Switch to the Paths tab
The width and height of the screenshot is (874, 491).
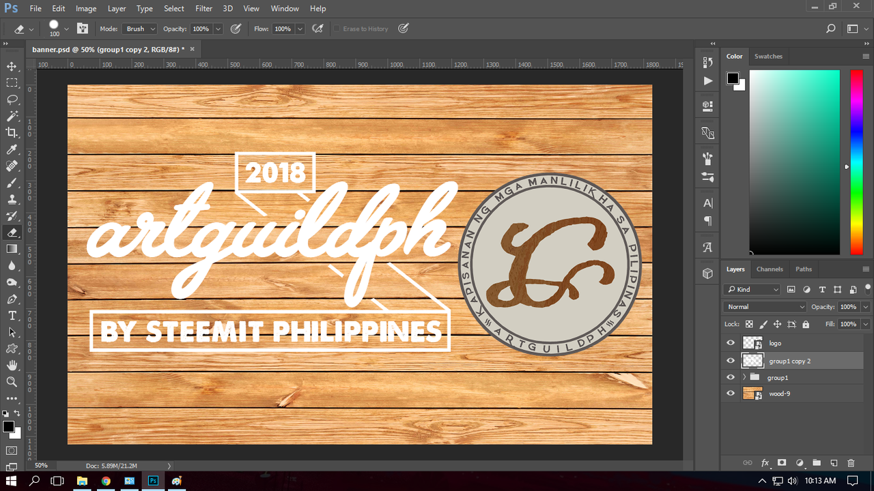pyautogui.click(x=804, y=269)
